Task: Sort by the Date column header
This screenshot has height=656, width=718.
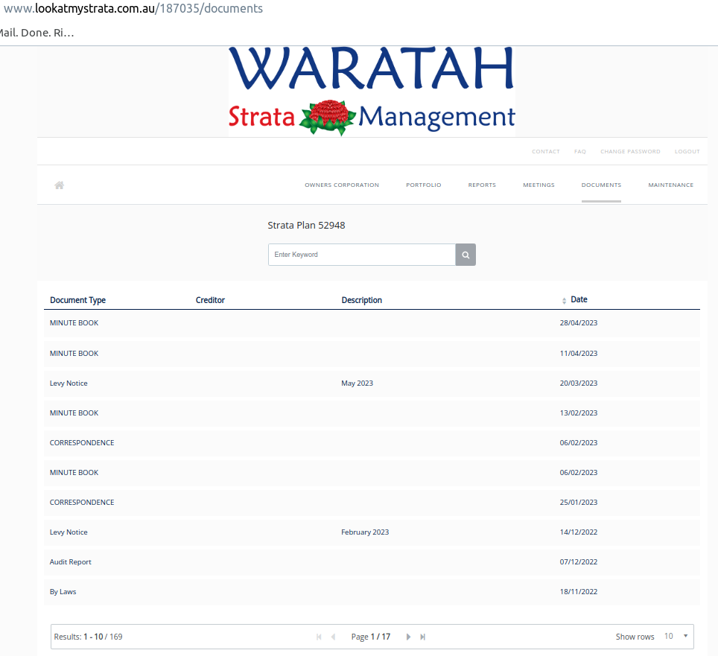Action: pyautogui.click(x=579, y=299)
